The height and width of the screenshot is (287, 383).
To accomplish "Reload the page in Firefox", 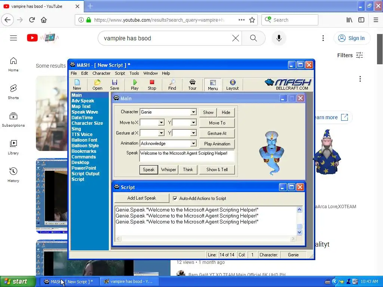I will 32,20.
